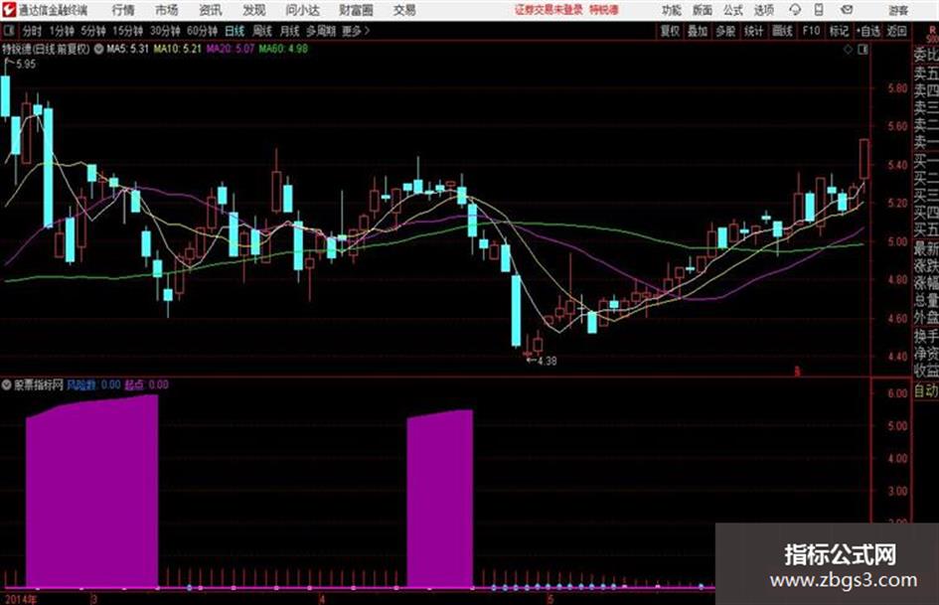The height and width of the screenshot is (605, 939).
Task: Switch to the 1分钟 period tab
Action: pos(62,31)
